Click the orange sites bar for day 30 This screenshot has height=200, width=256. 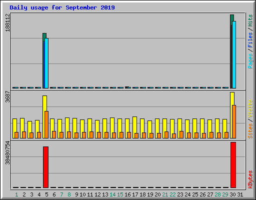tap(234, 121)
